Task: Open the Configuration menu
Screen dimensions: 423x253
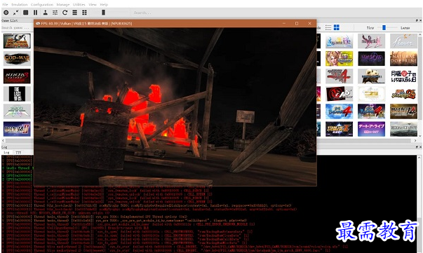Action: (42, 4)
